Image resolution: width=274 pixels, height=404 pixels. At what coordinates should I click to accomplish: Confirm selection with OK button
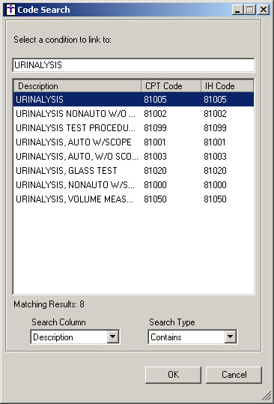[x=173, y=375]
